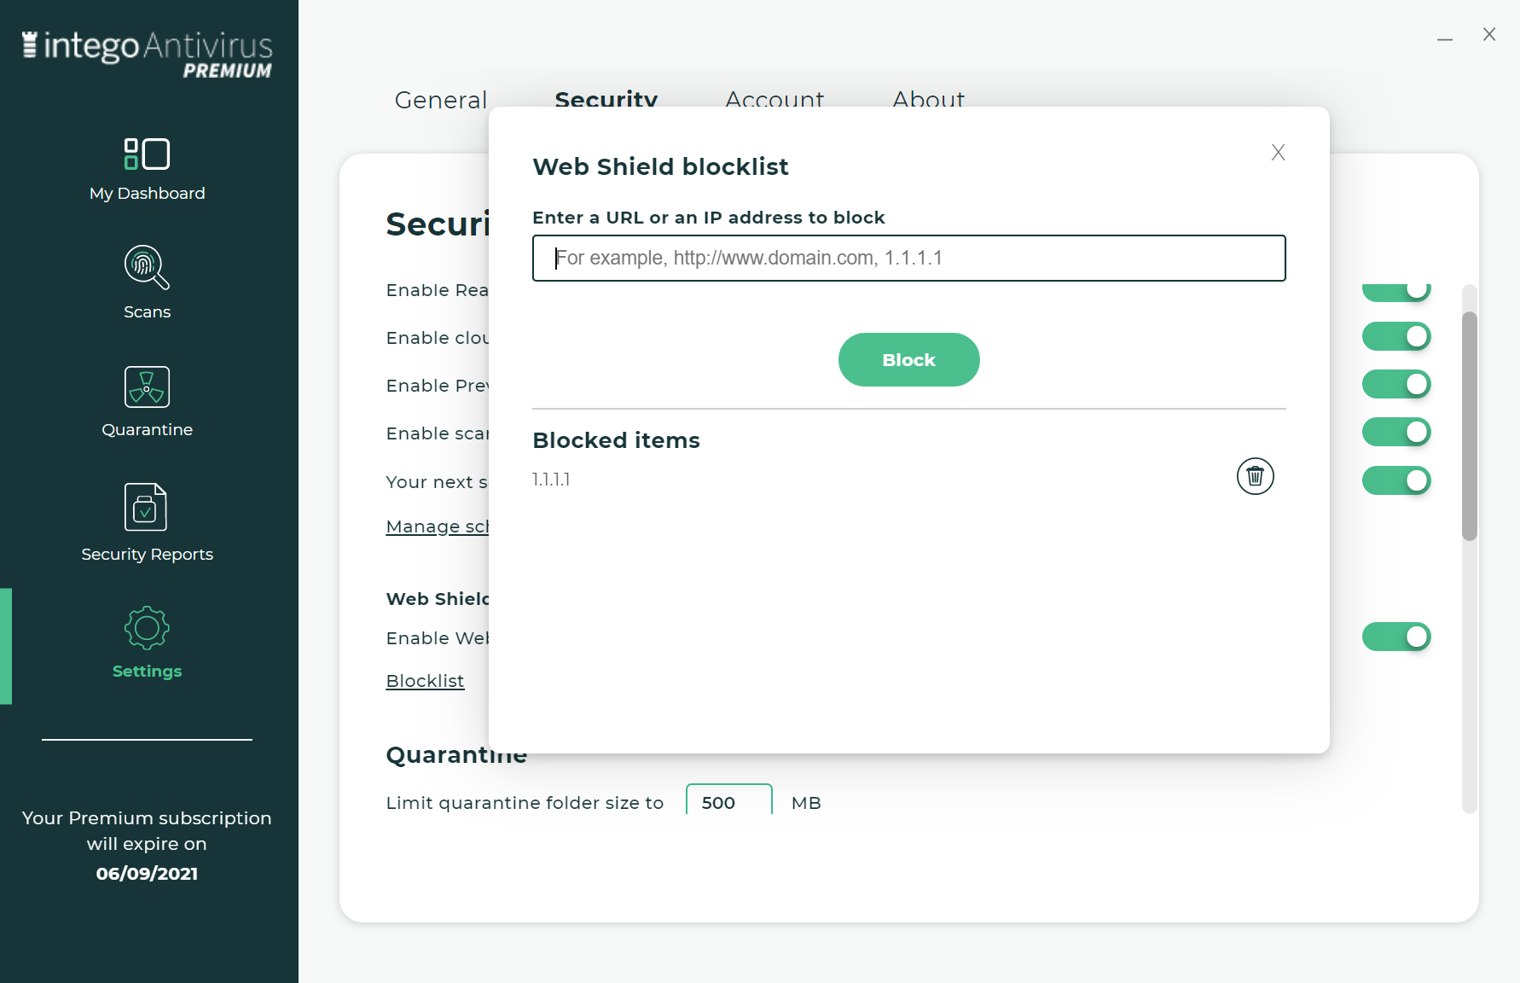Click the quarantine folder size field
This screenshot has width=1520, height=983.
coord(729,801)
